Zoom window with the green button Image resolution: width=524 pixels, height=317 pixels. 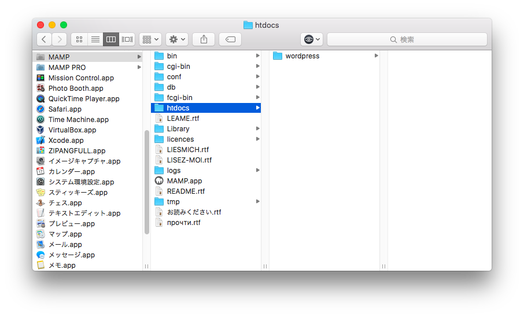tap(64, 25)
